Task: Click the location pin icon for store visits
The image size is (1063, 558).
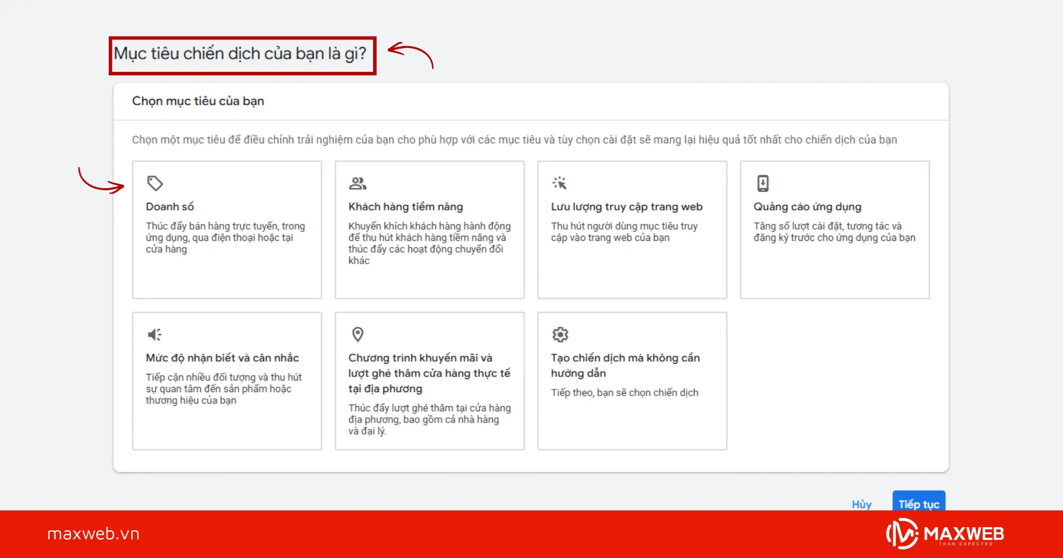Action: tap(357, 334)
